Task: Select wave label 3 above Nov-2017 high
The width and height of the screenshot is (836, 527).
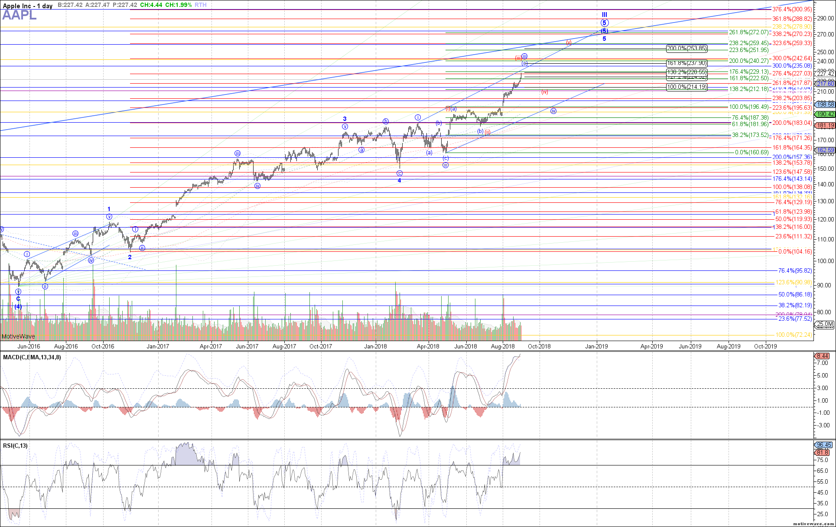Action: tap(345, 119)
